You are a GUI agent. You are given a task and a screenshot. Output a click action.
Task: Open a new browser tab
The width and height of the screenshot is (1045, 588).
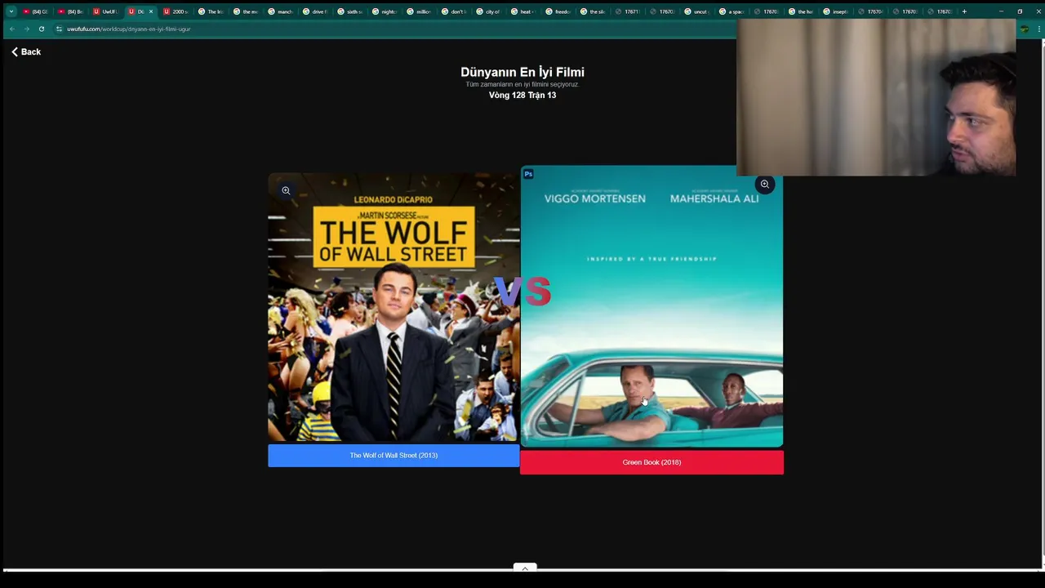point(964,11)
